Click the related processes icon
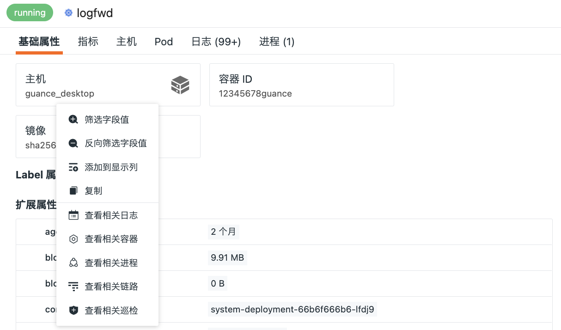Screen dimensions: 561x330 pyautogui.click(x=73, y=263)
